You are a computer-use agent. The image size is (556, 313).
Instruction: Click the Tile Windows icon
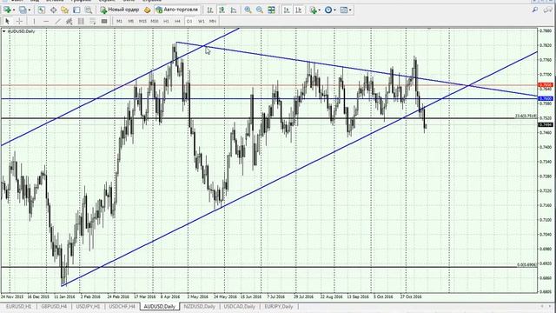coord(271,10)
